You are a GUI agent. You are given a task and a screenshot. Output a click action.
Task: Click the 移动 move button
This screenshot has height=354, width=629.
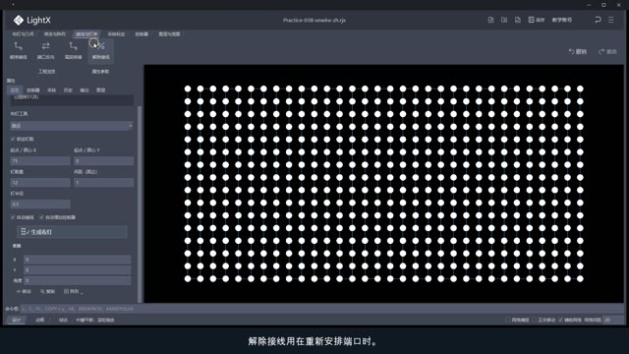click(24, 291)
